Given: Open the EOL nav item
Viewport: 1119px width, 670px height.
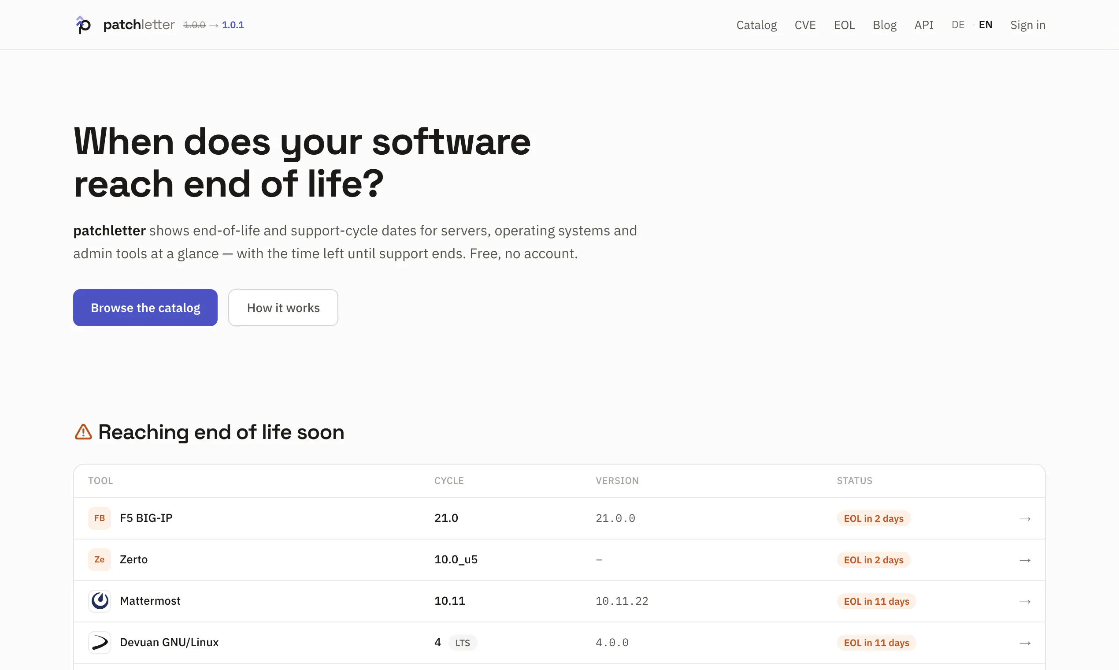Looking at the screenshot, I should pos(844,25).
